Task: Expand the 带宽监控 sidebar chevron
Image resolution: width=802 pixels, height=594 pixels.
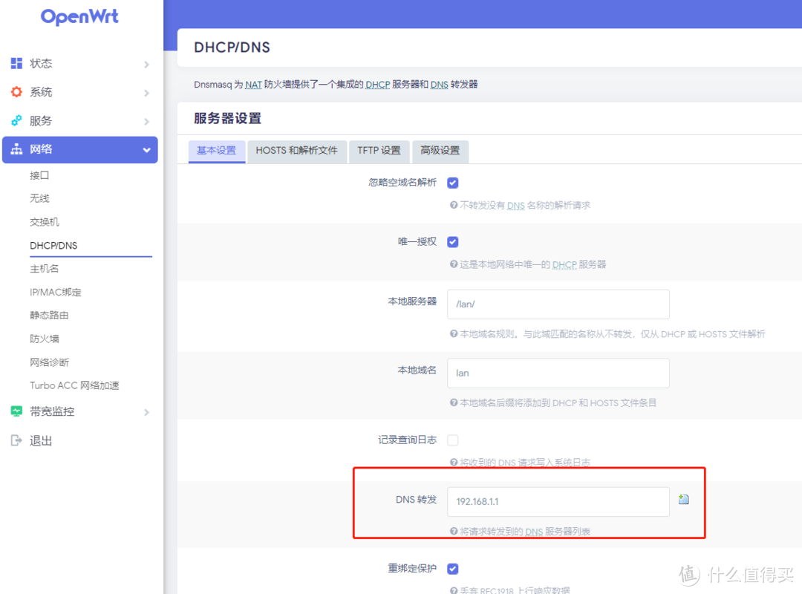Action: [x=147, y=411]
